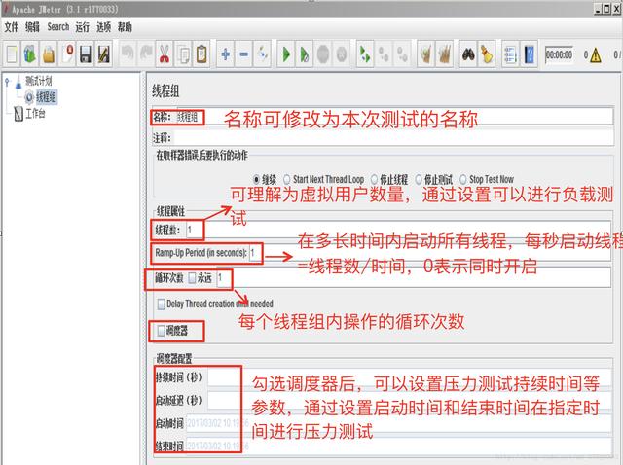This screenshot has width=623, height=465.
Task: Click the Search binoculars icon
Action: tap(468, 54)
